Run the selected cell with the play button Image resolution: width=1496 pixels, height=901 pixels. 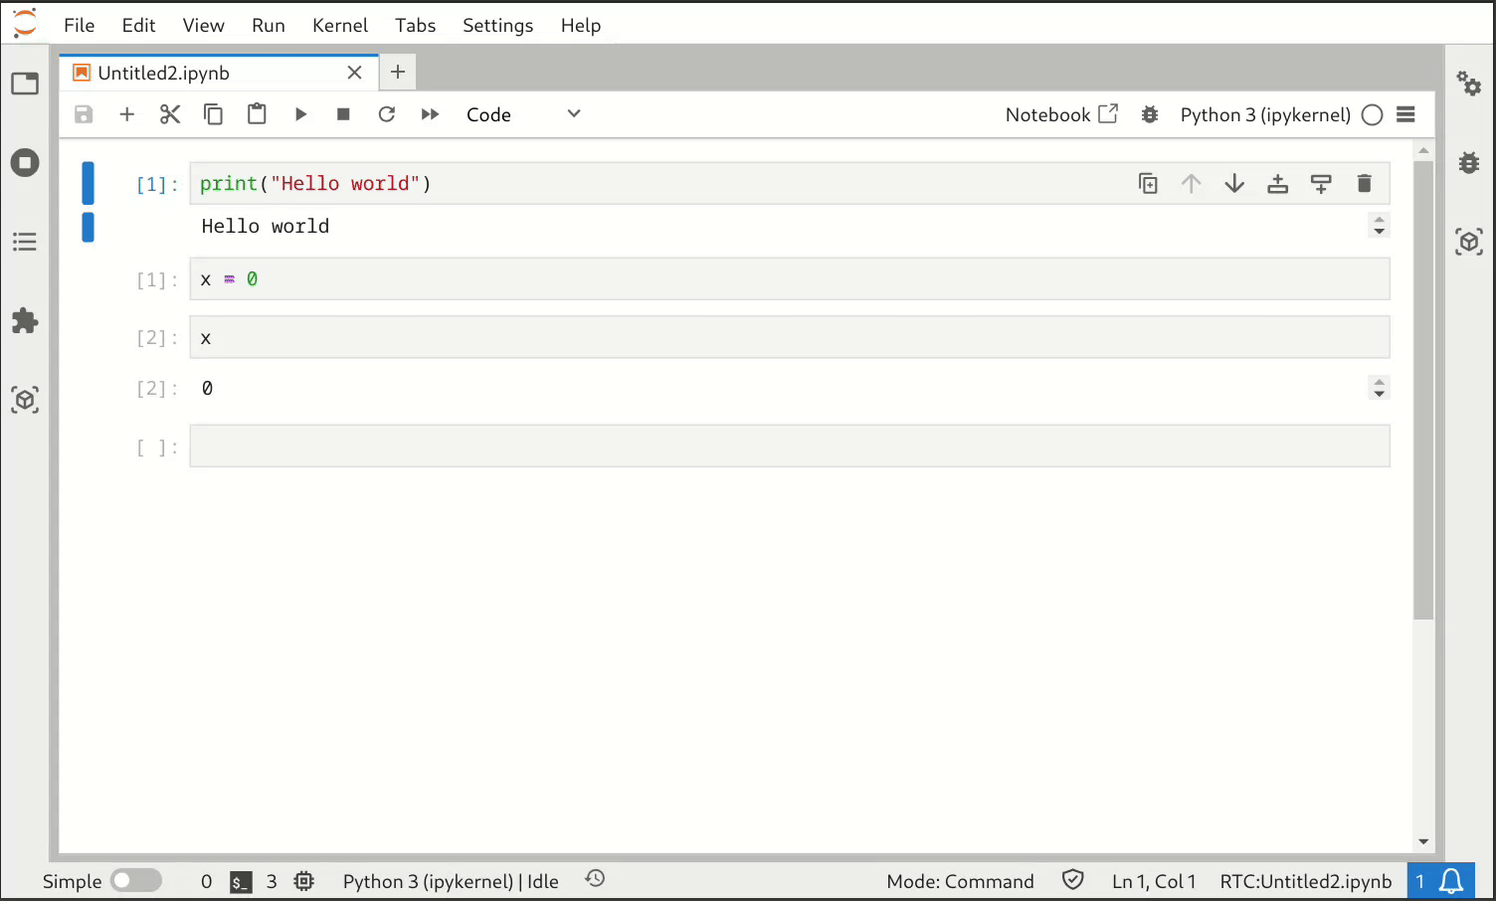pyautogui.click(x=300, y=113)
